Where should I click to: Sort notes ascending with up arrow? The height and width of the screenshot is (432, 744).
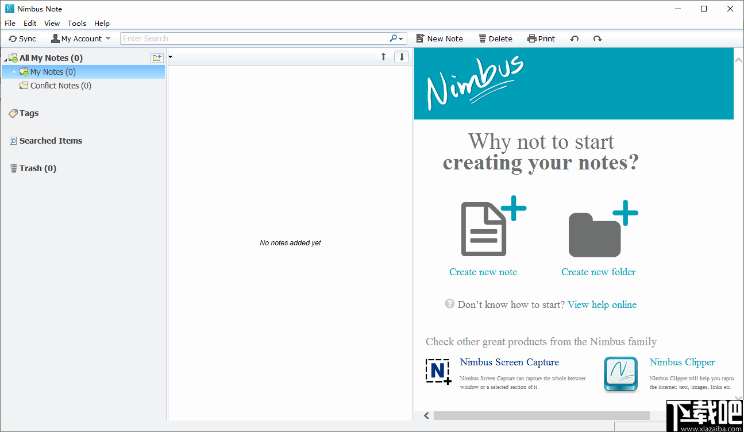coord(384,57)
